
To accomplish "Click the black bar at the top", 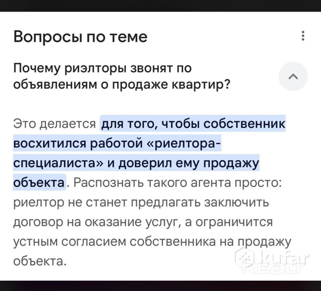I will pos(160,5).
